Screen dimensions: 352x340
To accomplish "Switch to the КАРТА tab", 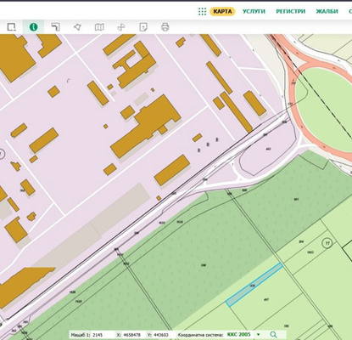I will coord(222,11).
